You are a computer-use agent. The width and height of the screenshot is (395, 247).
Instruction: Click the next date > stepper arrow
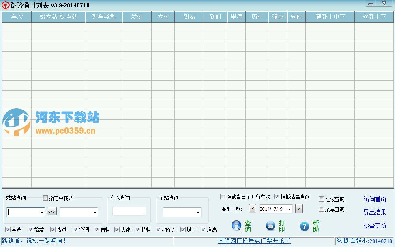tap(299, 209)
